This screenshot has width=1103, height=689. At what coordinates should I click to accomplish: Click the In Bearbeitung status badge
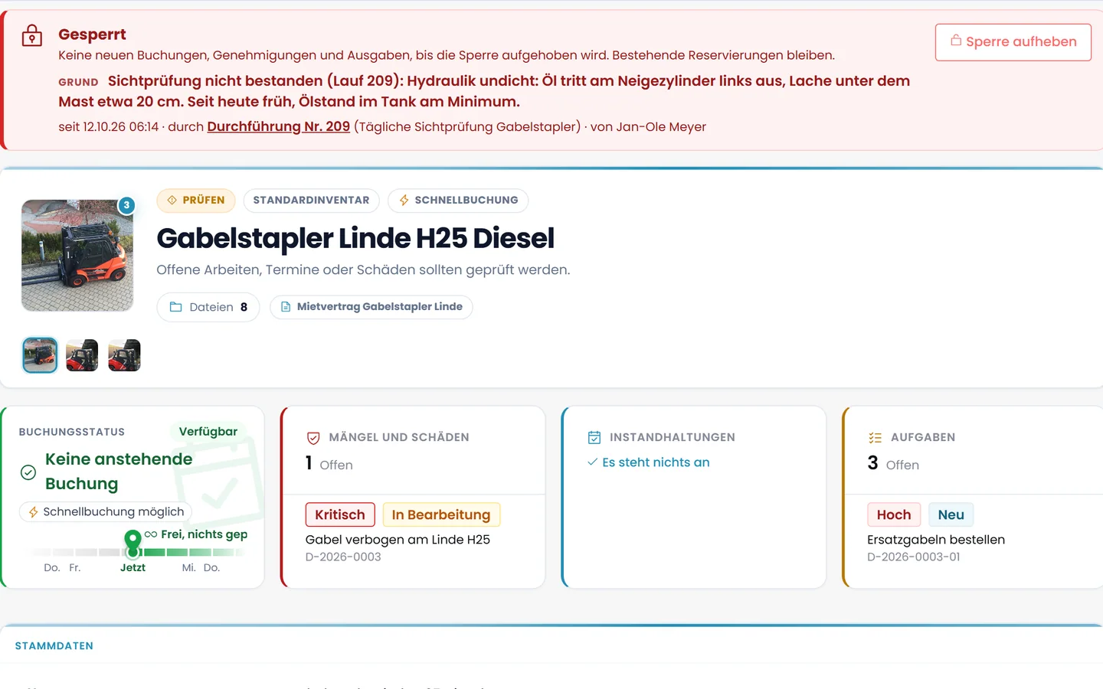tap(441, 515)
